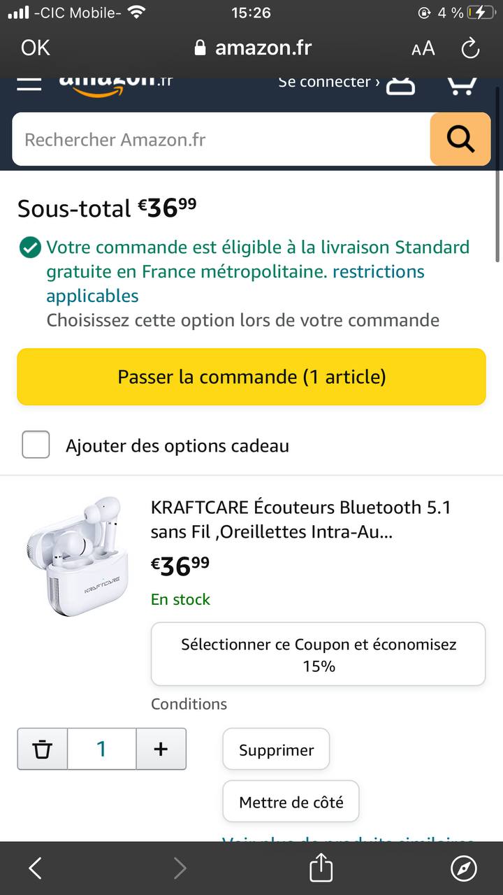The height and width of the screenshot is (895, 503).
Task: Tap the trash icon to remove item
Action: 43,749
